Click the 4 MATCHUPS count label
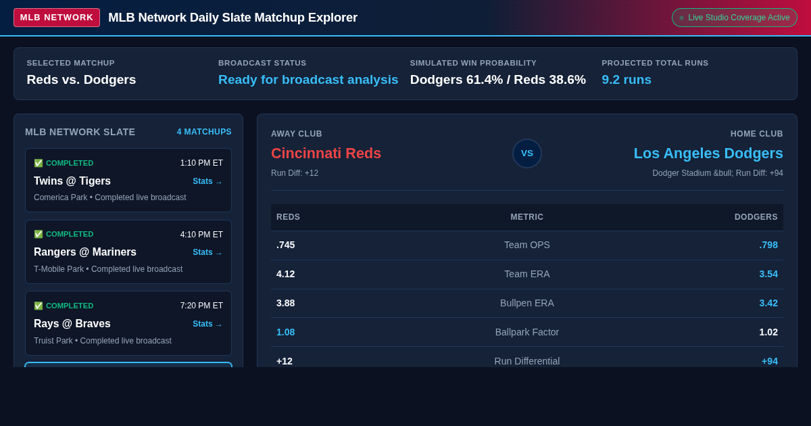The height and width of the screenshot is (426, 811). tap(204, 132)
